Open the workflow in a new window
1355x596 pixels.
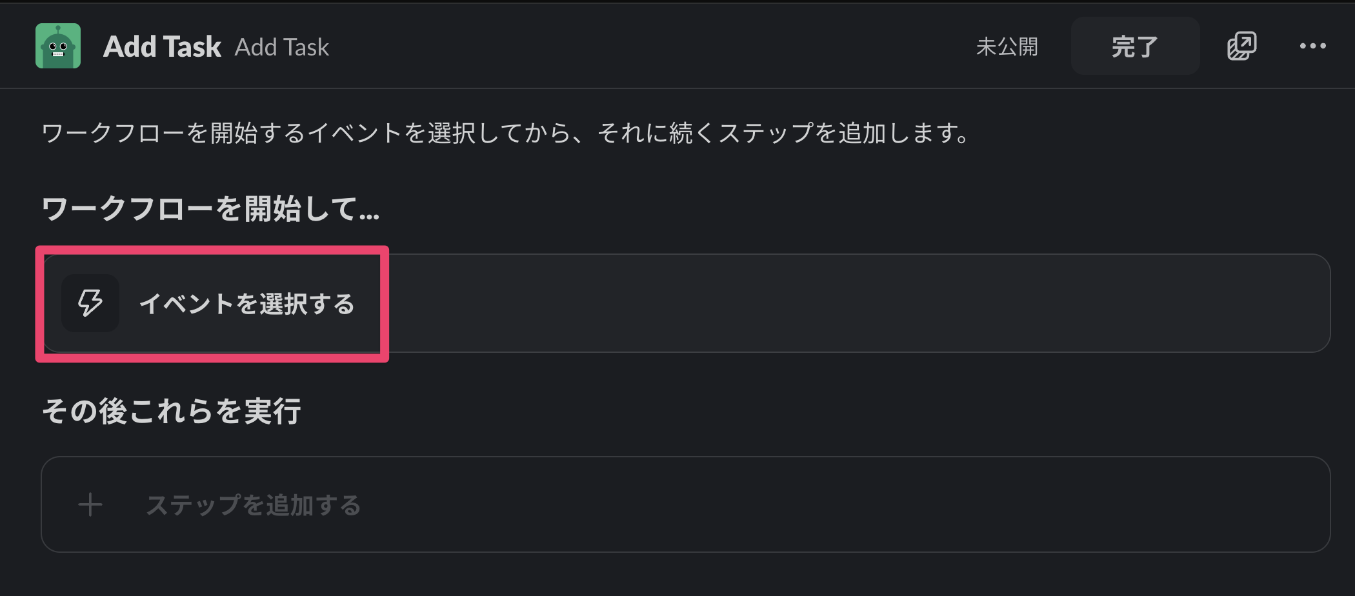pyautogui.click(x=1241, y=46)
